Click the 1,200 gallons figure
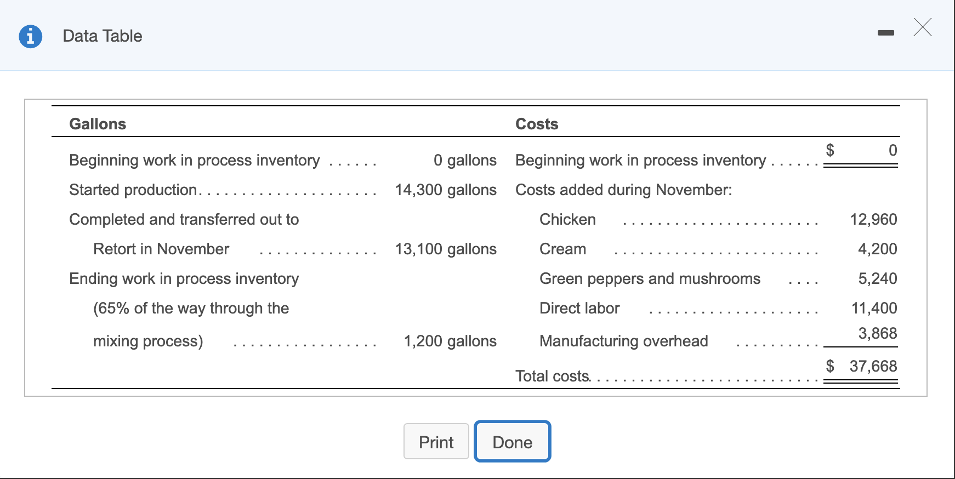The width and height of the screenshot is (955, 479). pos(450,341)
